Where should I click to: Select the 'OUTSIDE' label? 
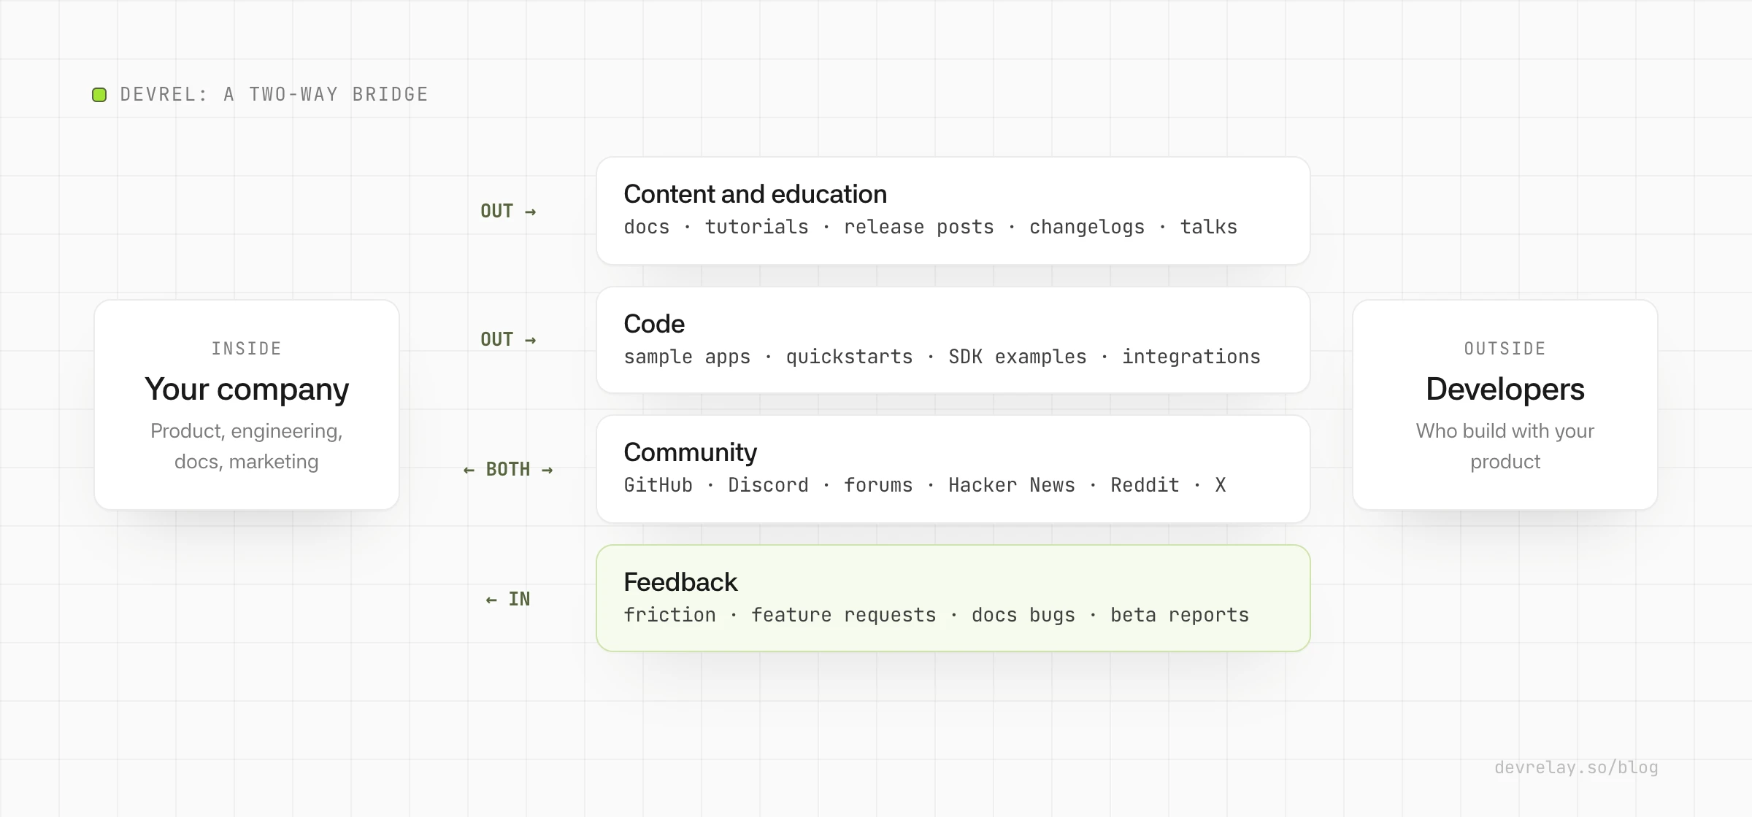point(1505,349)
